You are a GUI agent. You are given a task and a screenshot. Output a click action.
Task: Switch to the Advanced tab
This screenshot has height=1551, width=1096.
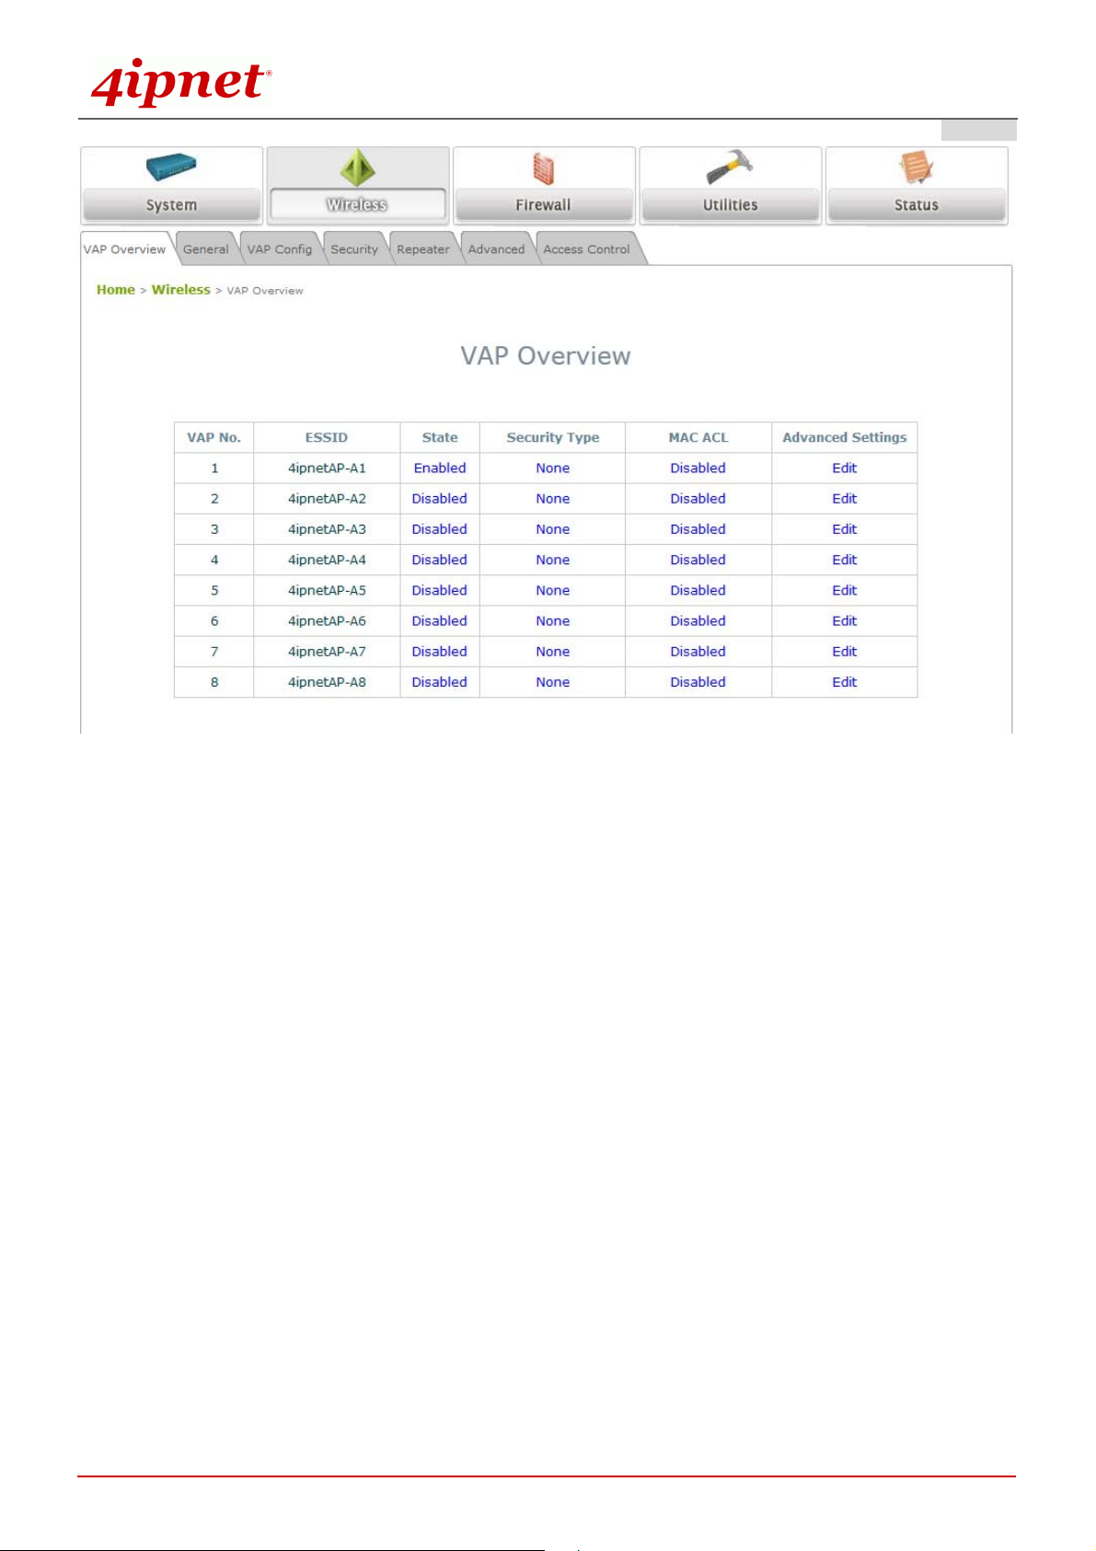click(x=496, y=249)
